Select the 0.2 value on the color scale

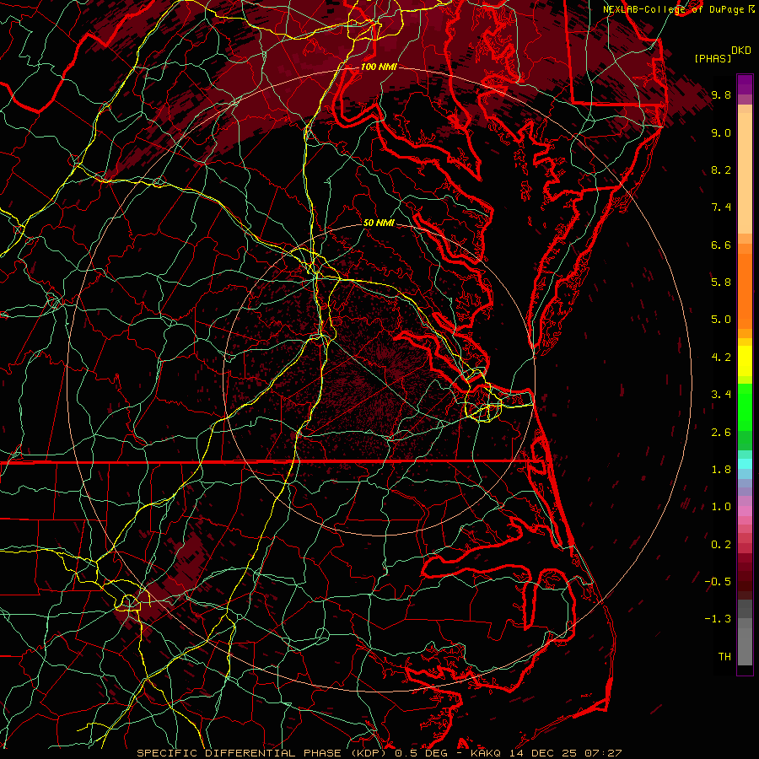coord(721,545)
